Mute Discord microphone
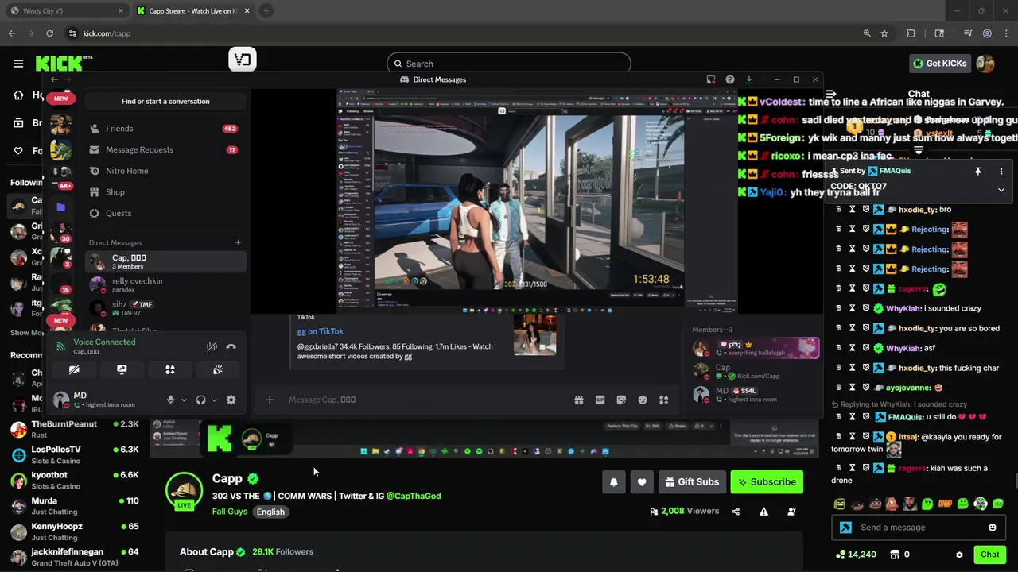The height and width of the screenshot is (572, 1018). (x=170, y=400)
